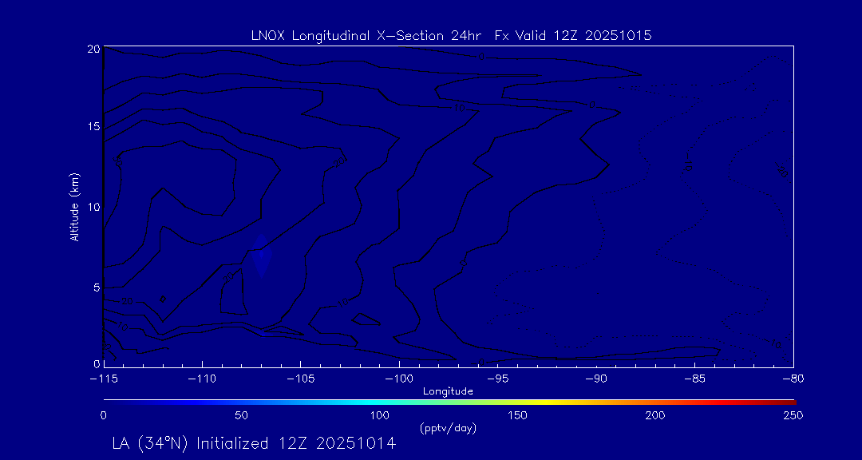The width and height of the screenshot is (862, 460).
Task: Click the 20 km altitude tick label
Action: 93,49
